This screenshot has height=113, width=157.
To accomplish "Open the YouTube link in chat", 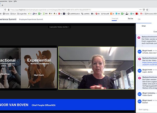I will (150, 64).
